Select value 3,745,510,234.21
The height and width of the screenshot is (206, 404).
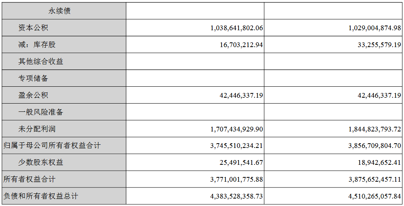[237, 146]
